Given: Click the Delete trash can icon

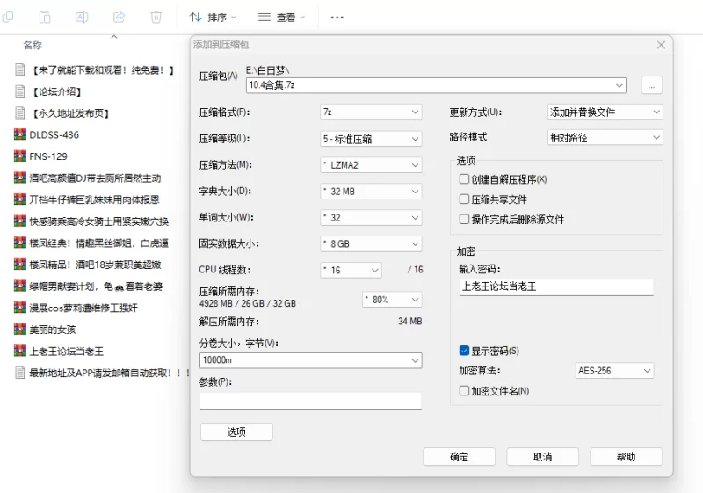Looking at the screenshot, I should (156, 17).
